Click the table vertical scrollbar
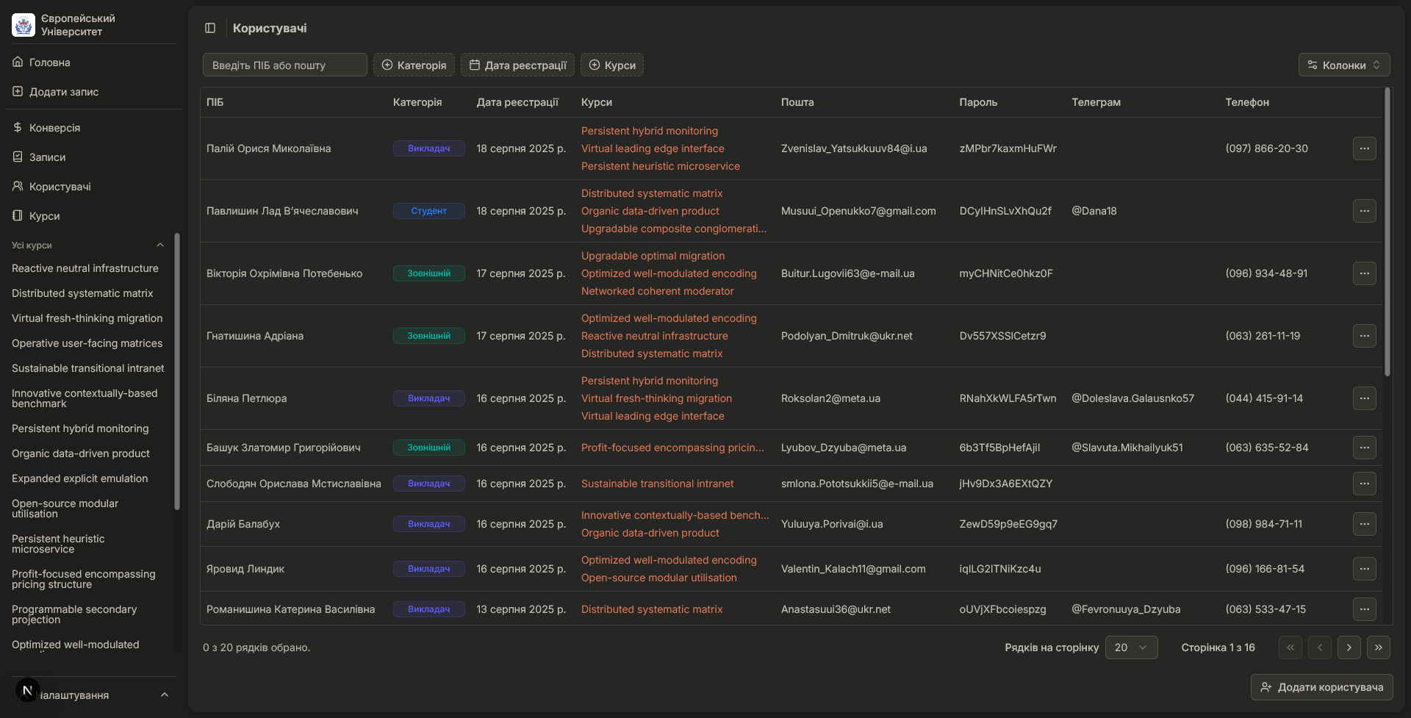 (x=1387, y=232)
